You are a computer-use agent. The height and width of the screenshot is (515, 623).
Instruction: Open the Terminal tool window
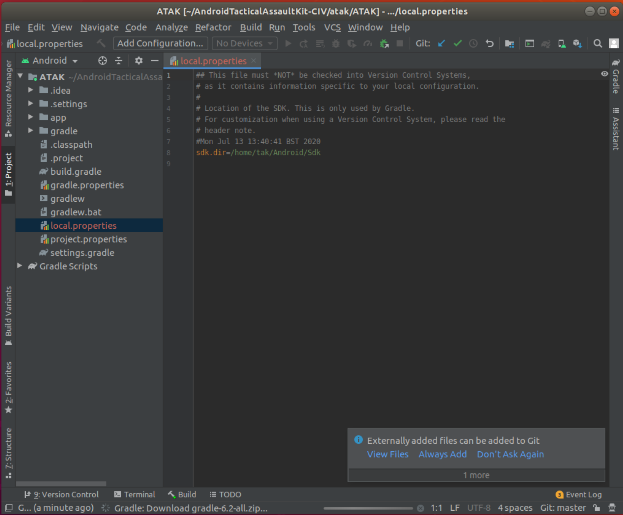point(134,495)
